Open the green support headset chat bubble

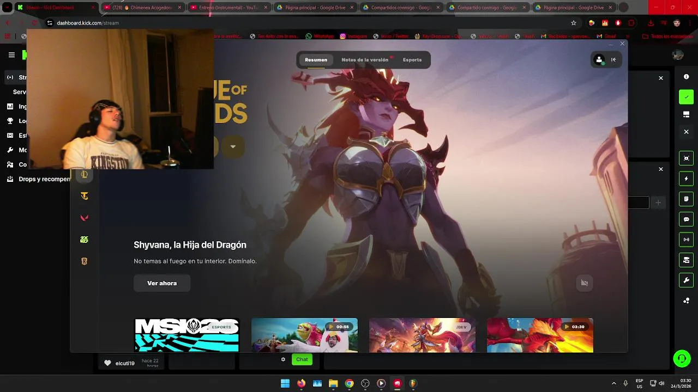coord(682,358)
